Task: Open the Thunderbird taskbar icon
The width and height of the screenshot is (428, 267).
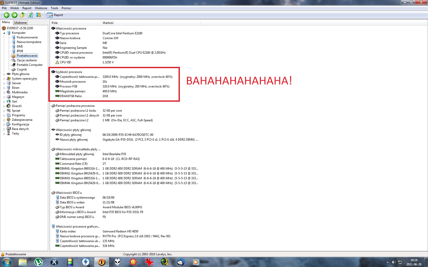Action: pos(181,262)
